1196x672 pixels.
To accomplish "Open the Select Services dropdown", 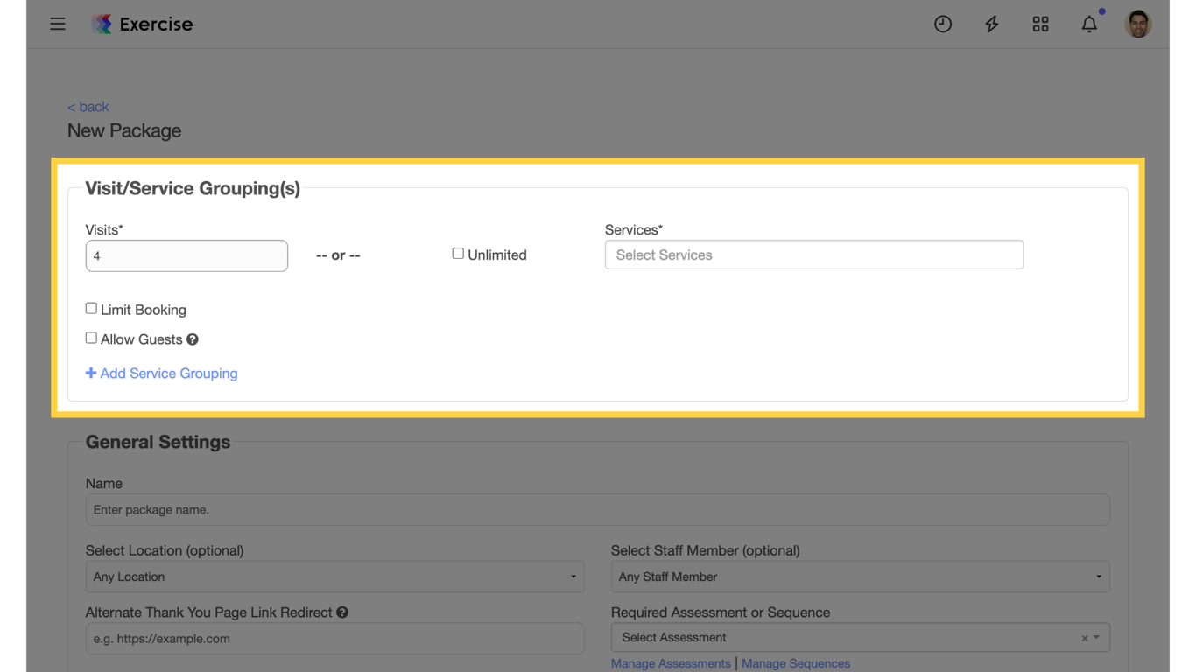I will pos(813,255).
